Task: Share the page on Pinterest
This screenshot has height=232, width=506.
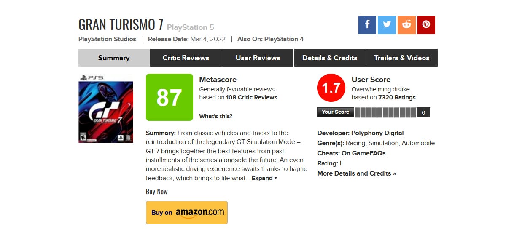Action: (x=426, y=25)
